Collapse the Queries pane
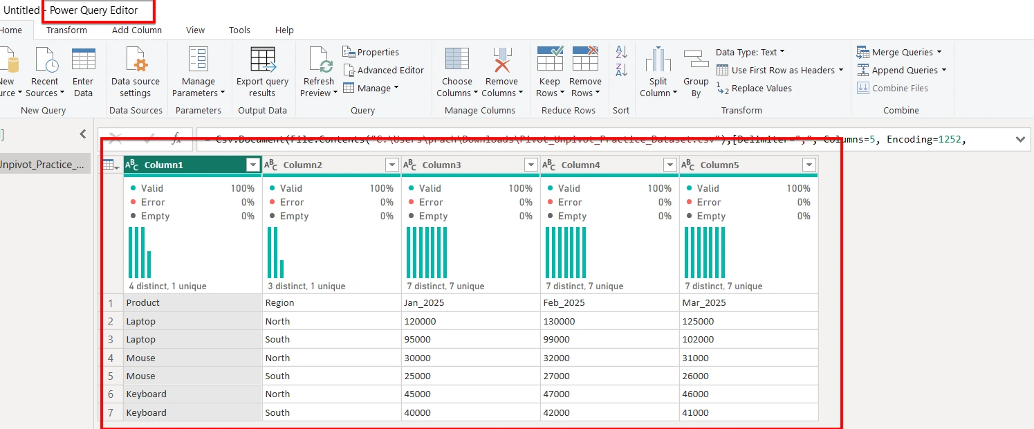Image resolution: width=1034 pixels, height=429 pixels. coord(83,134)
